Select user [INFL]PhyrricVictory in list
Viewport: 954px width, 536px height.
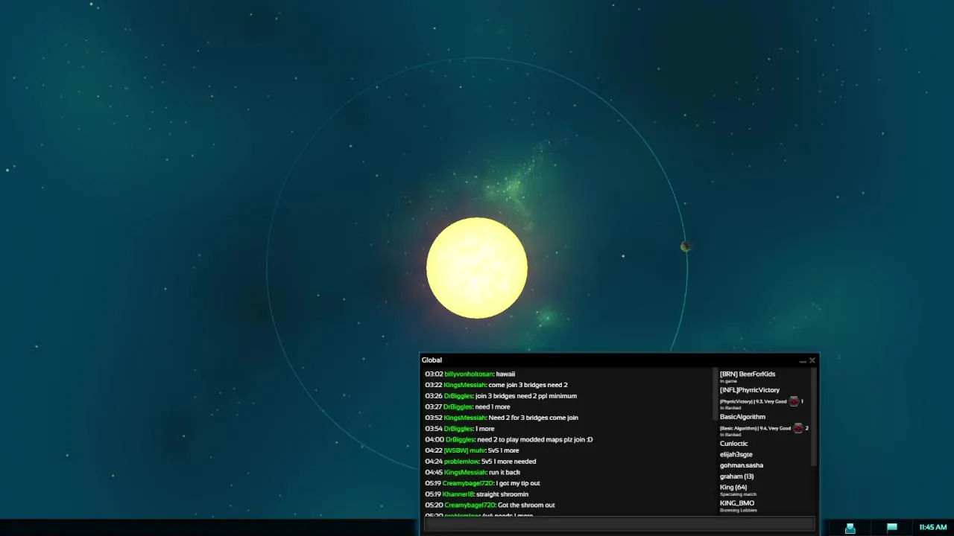coord(750,390)
